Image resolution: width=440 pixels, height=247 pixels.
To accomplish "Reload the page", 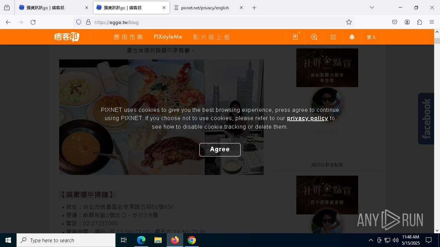I will click(x=33, y=22).
